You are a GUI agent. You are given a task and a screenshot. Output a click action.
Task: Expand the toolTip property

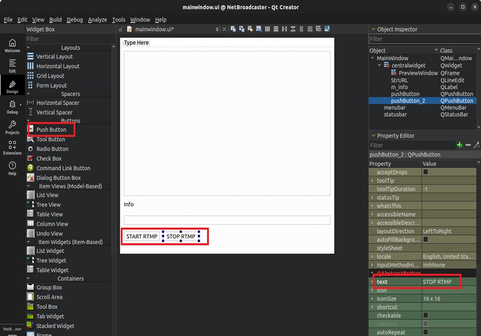coord(372,181)
